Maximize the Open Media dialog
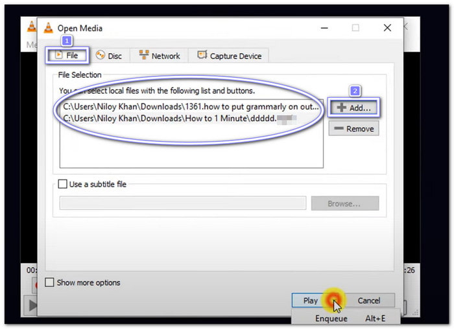Viewport: 454px width, 329px height. coord(355,28)
